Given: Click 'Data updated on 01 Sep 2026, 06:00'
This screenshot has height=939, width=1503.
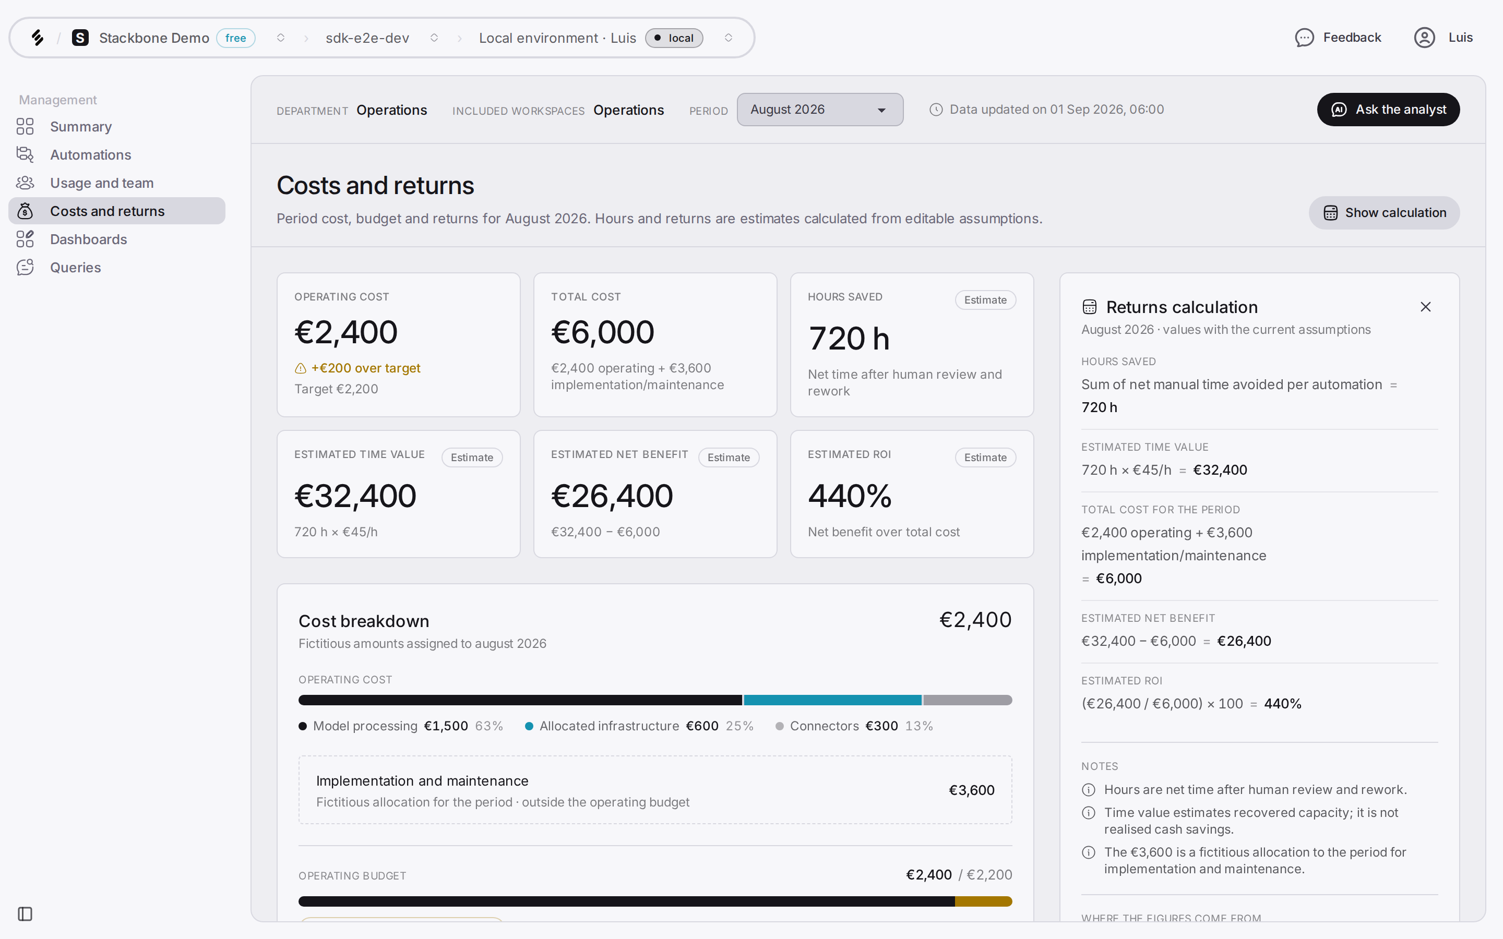Looking at the screenshot, I should (x=1056, y=110).
